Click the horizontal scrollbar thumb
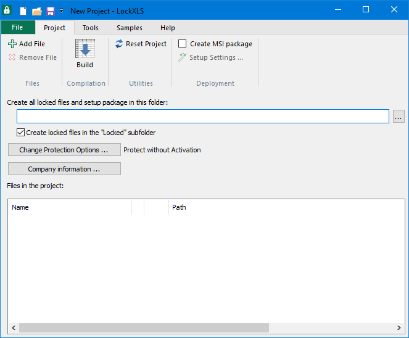Image resolution: width=409 pixels, height=338 pixels. 144,328
